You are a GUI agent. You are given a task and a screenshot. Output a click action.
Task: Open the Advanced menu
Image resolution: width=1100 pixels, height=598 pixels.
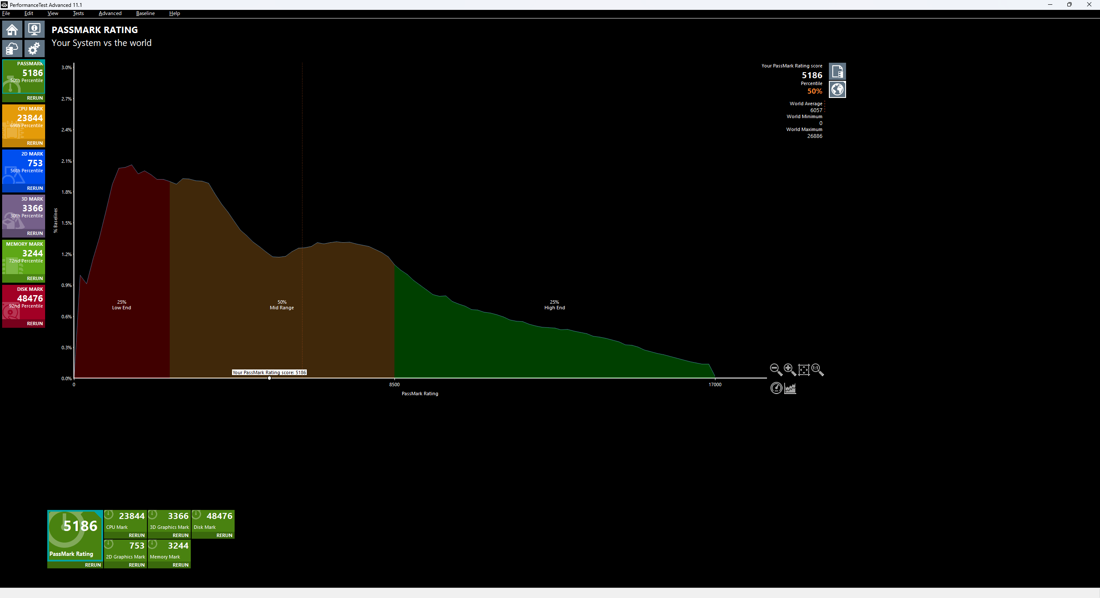[x=110, y=13]
